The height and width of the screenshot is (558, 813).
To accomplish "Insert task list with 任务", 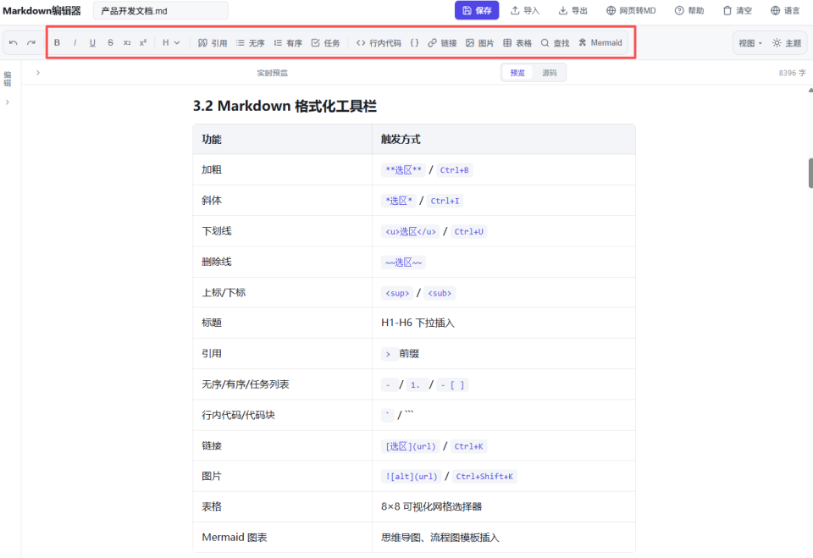I will point(325,43).
